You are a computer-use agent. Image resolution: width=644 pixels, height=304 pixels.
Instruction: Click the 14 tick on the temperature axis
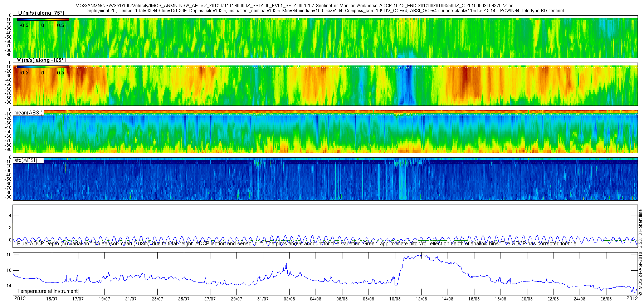(x=9, y=286)
